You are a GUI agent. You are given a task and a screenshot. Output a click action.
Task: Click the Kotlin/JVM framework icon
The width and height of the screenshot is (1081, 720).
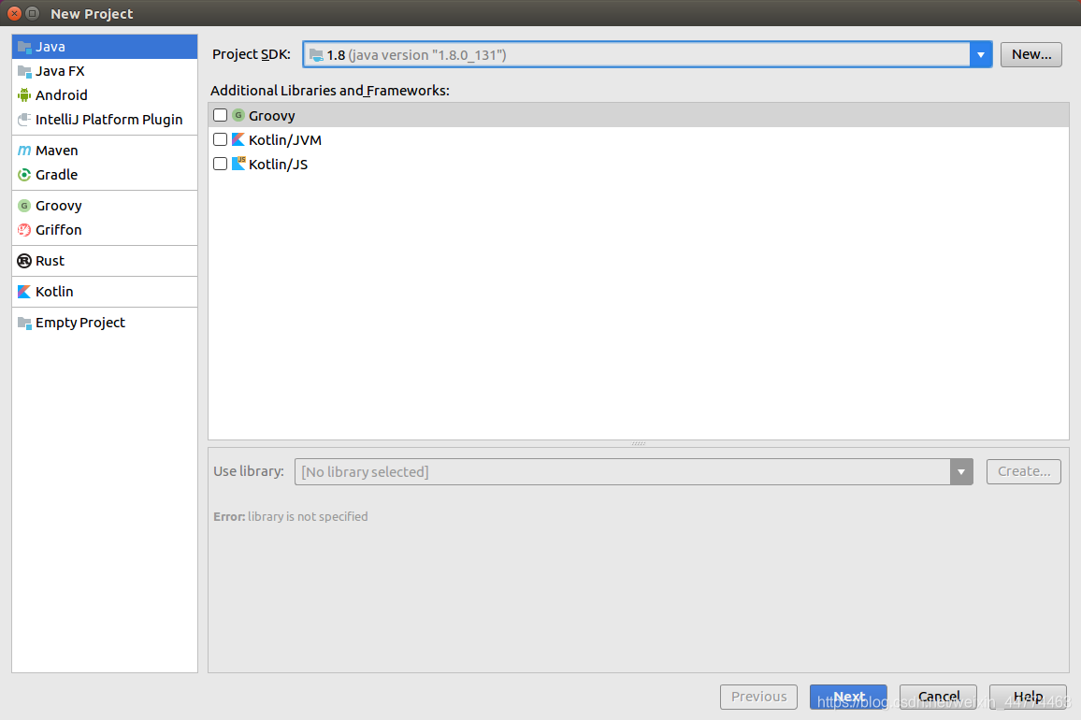tap(238, 139)
